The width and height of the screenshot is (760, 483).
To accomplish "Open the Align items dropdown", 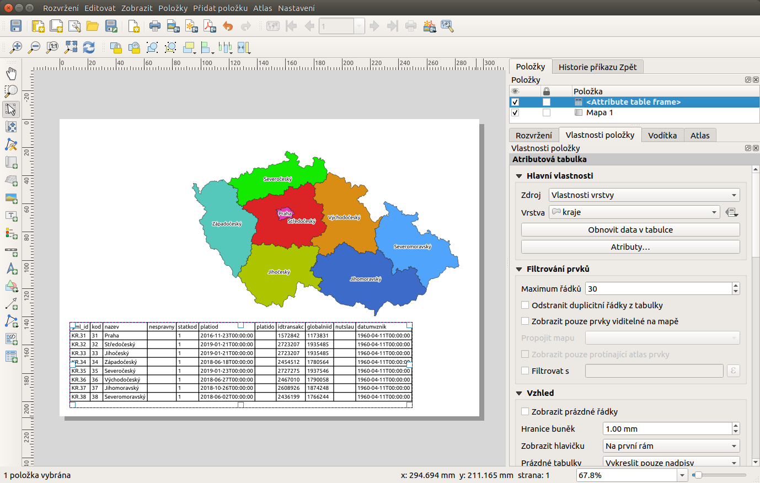I will coord(207,47).
